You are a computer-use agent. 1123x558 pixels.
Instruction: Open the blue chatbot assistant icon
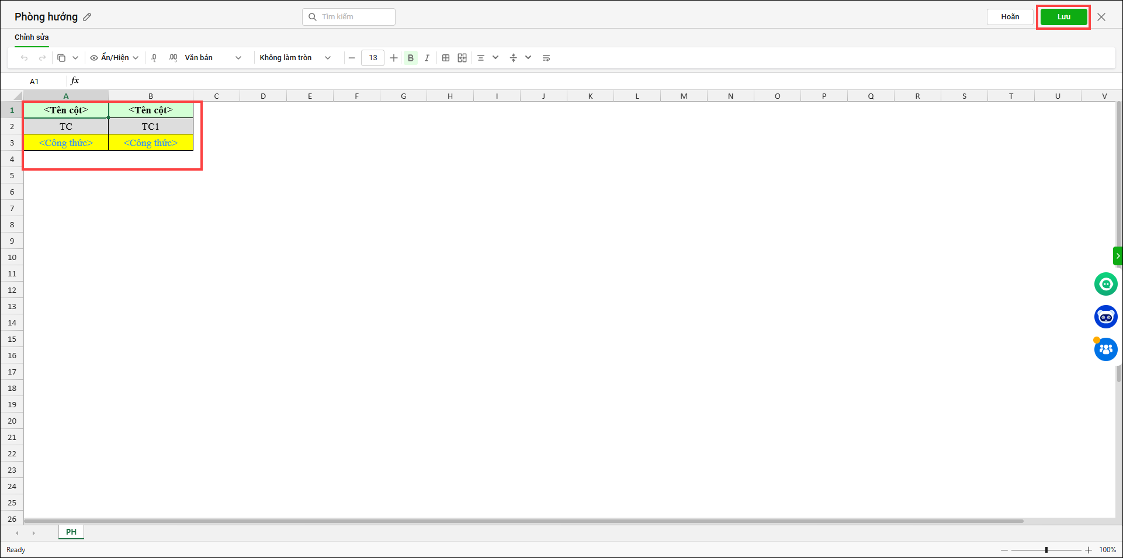tap(1105, 317)
